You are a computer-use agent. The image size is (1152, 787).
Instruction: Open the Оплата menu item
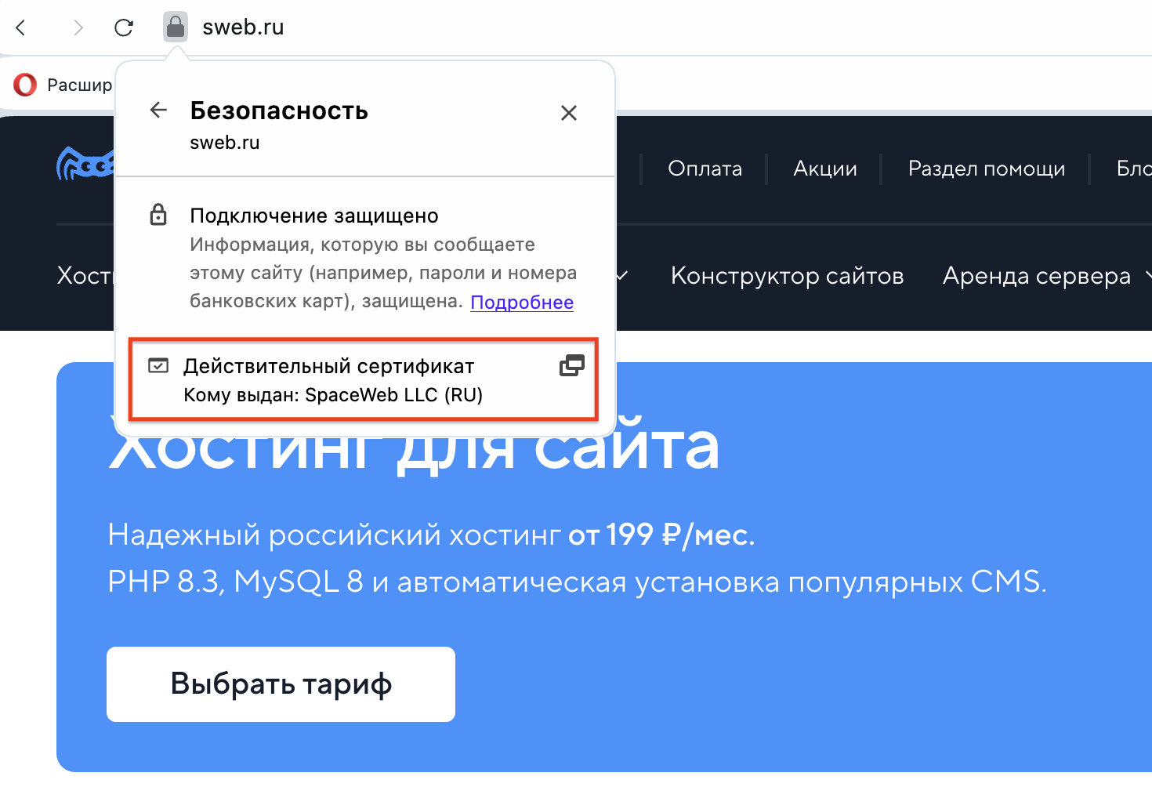click(x=705, y=169)
